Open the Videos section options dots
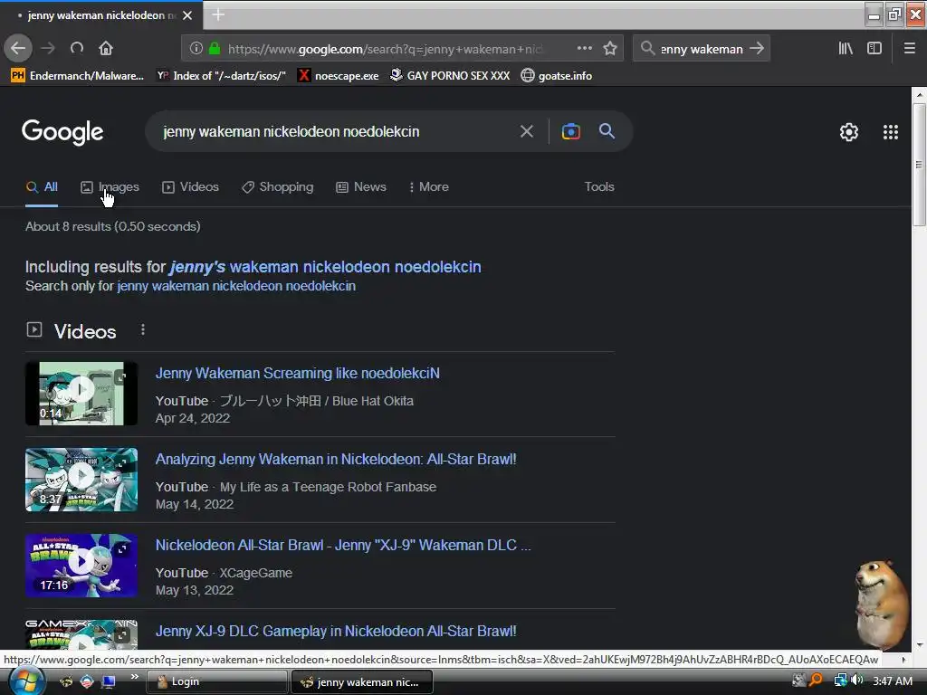Screen dimensions: 927x695 tap(142, 329)
